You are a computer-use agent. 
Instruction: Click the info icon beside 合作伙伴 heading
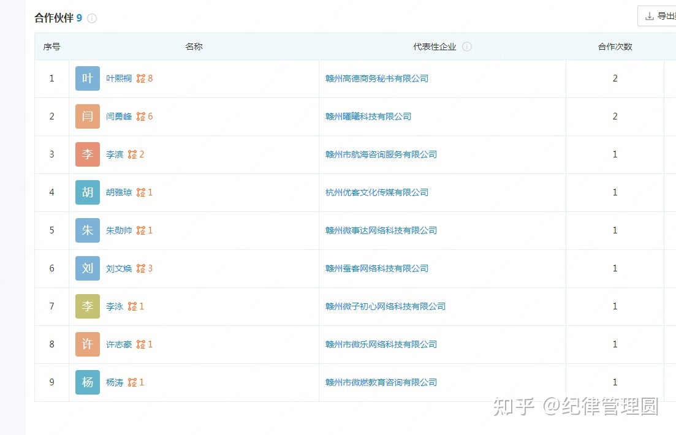92,18
